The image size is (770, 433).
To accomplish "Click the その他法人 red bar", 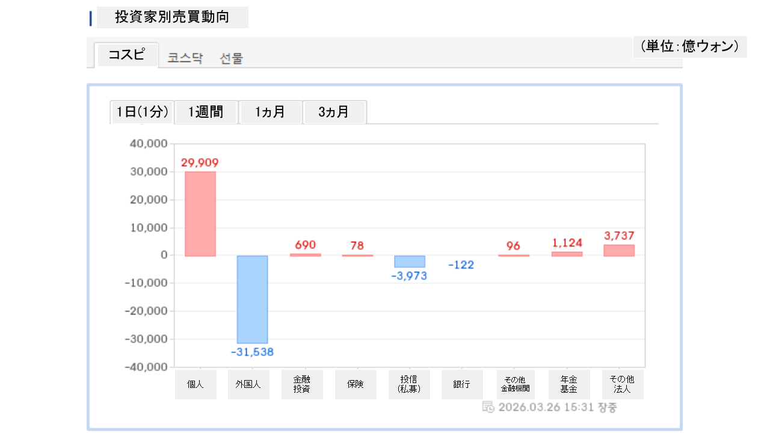I will 619,250.
